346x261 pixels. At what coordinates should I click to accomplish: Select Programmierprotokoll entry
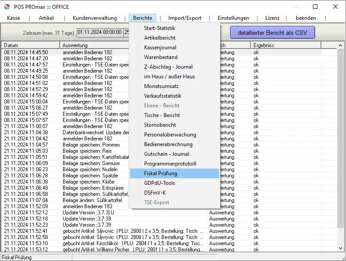[x=175, y=164]
